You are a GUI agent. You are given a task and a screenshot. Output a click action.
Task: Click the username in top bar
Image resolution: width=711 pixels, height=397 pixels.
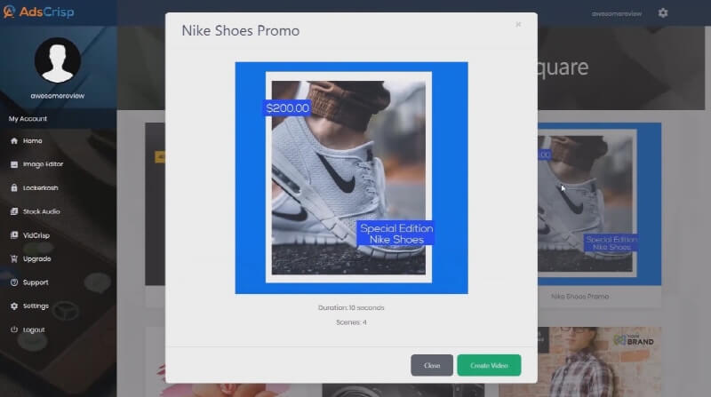(x=616, y=13)
